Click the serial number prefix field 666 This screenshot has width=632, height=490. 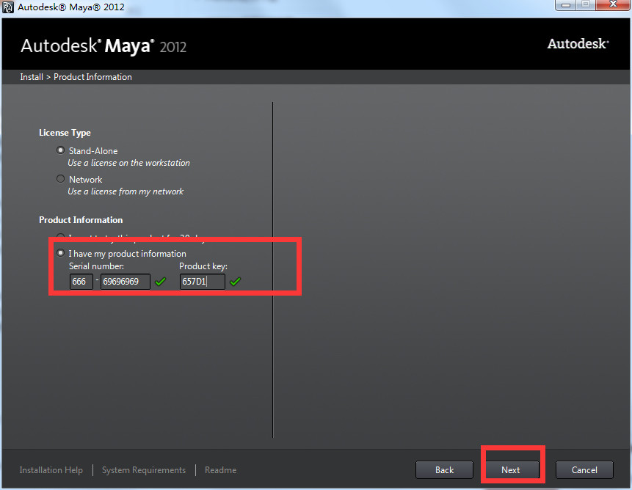(x=81, y=282)
